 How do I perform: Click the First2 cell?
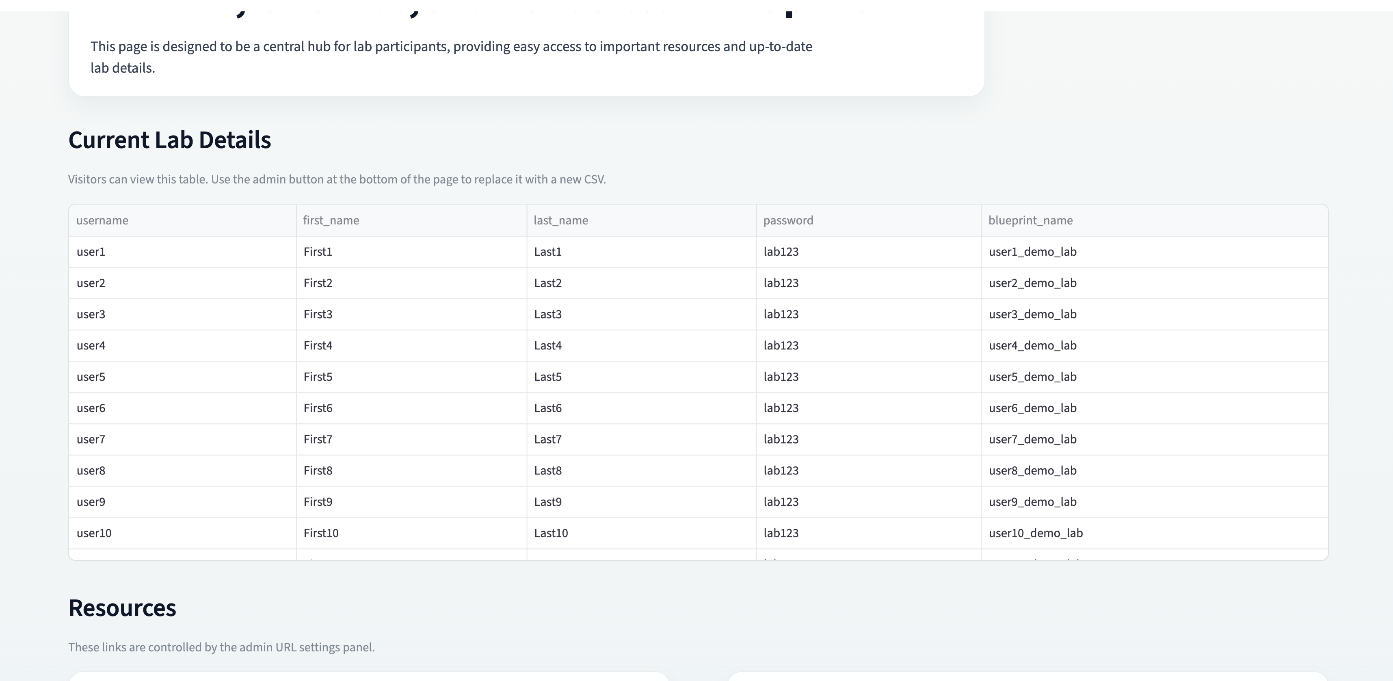(x=411, y=283)
